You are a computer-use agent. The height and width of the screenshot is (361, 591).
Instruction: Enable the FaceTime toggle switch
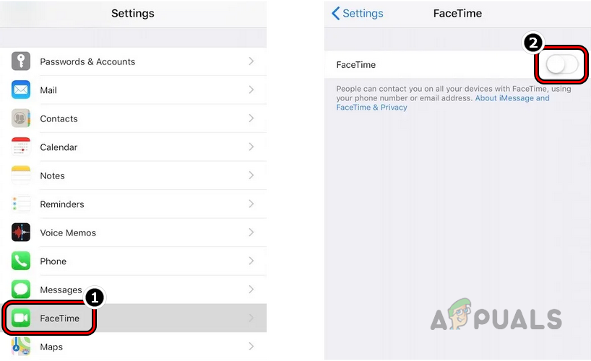point(561,65)
